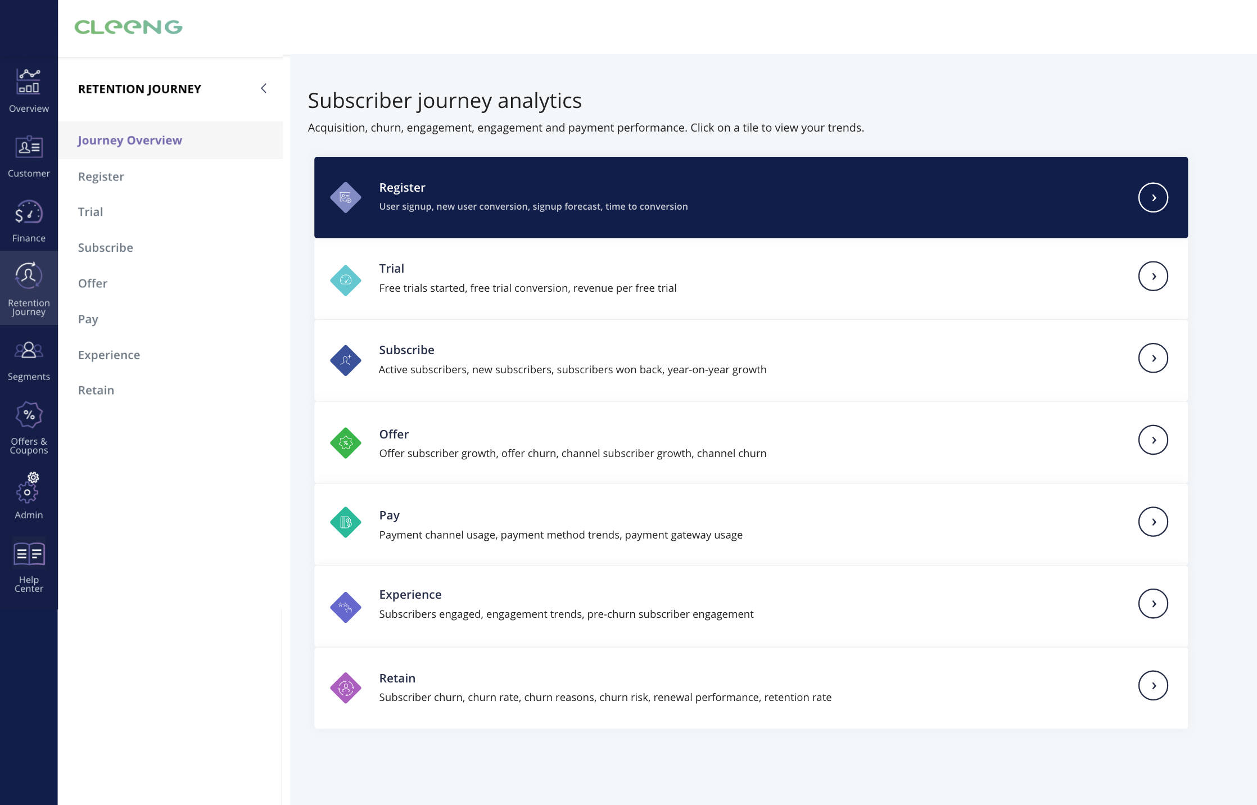Click 'Subscribers engaged, engagement trends' description
This screenshot has width=1257, height=805.
tap(566, 614)
